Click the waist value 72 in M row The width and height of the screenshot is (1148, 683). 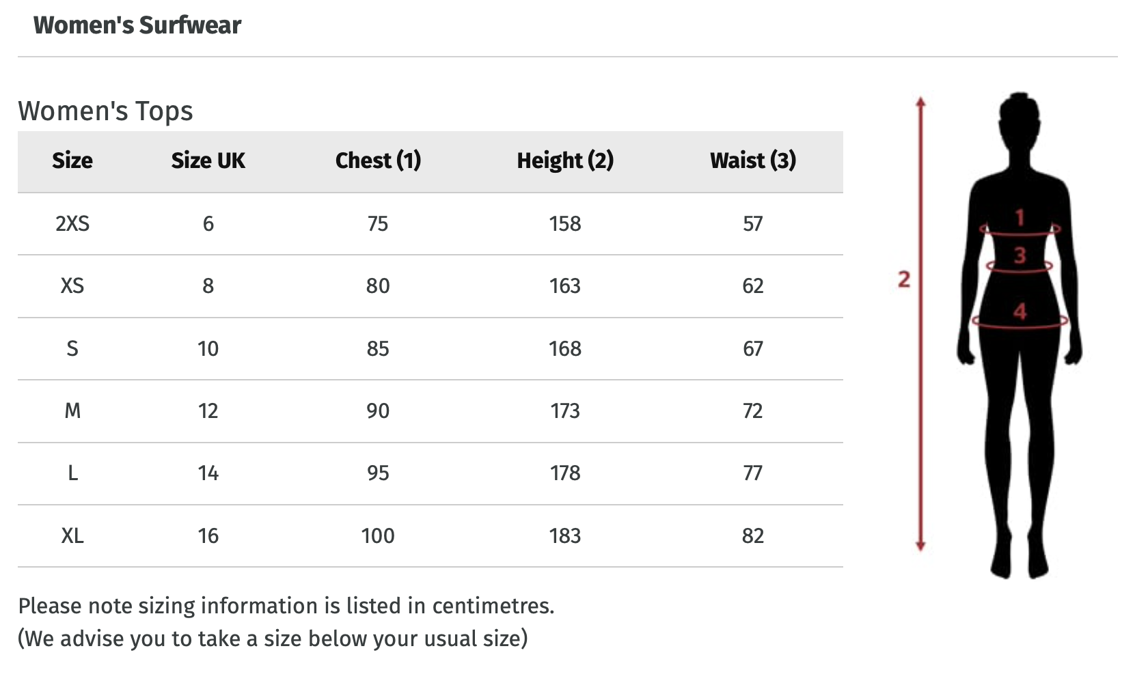tap(752, 411)
